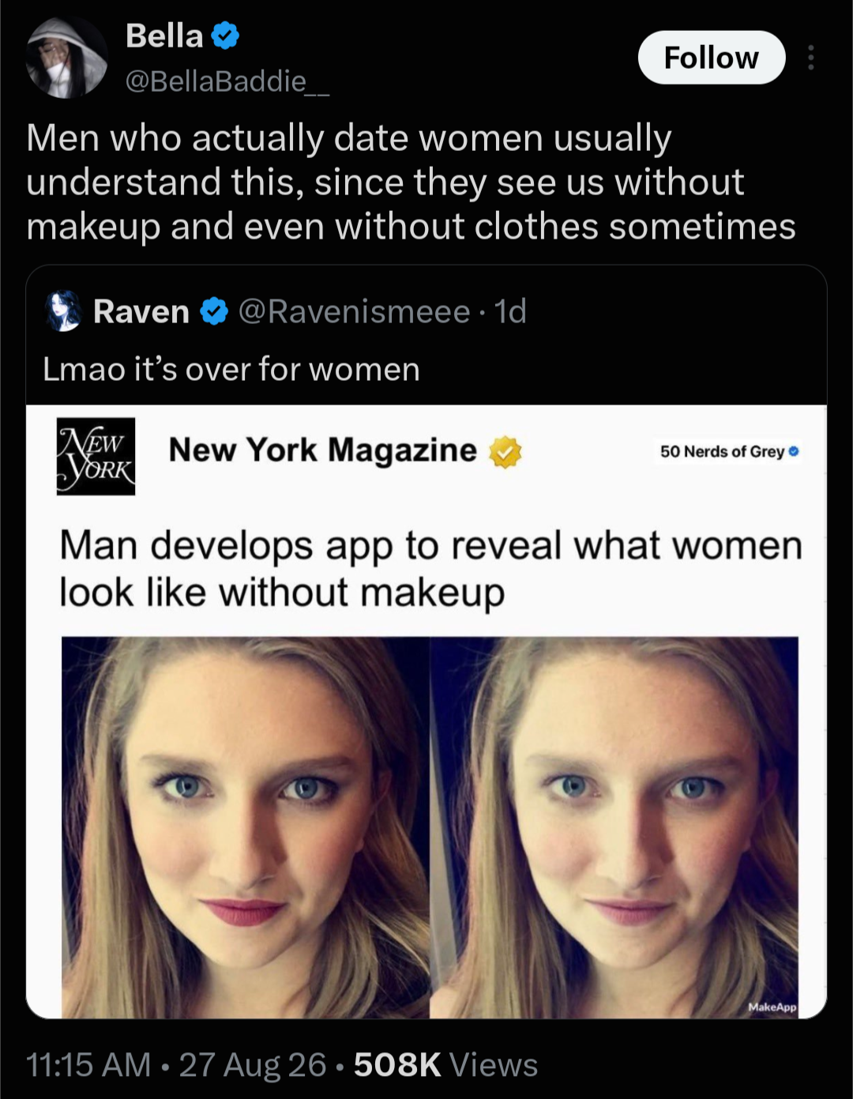
Task: Click the 50 Nerds of Grey watermark label
Action: [x=730, y=452]
